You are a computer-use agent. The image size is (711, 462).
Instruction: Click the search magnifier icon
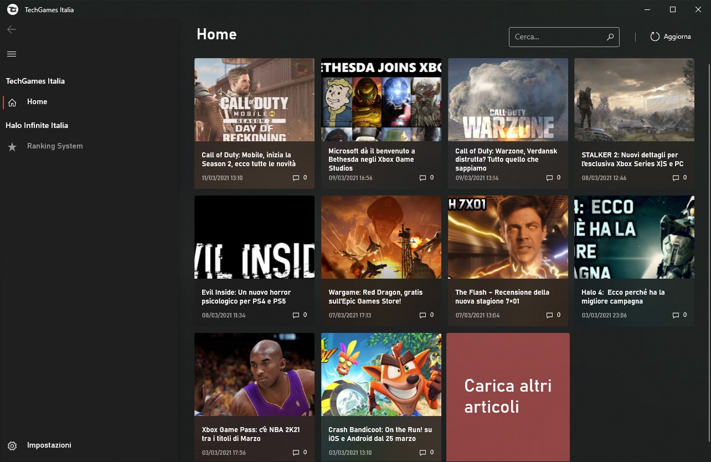tap(610, 37)
